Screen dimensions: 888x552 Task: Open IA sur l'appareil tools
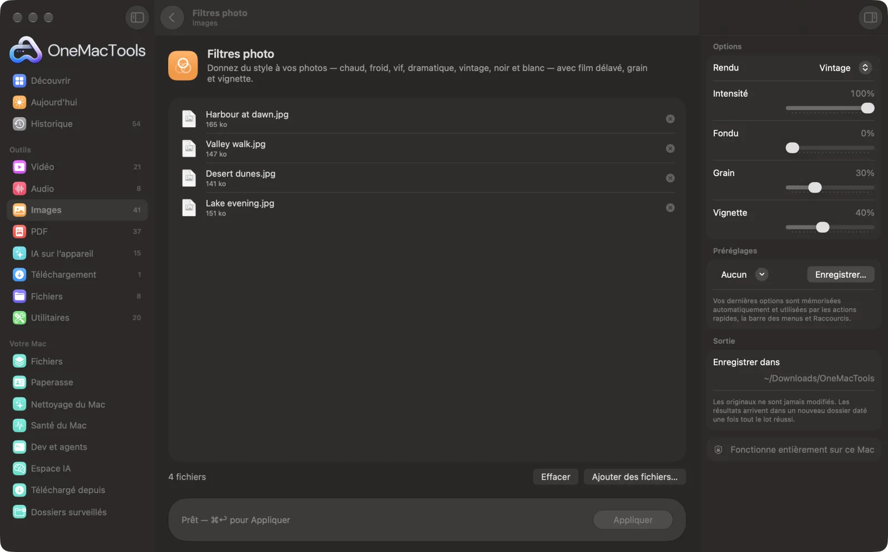77,253
